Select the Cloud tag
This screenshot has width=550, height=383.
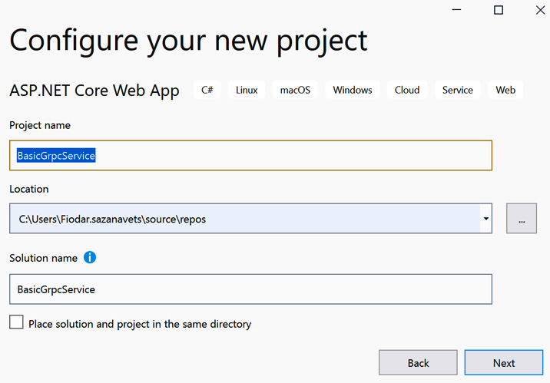pyautogui.click(x=407, y=90)
